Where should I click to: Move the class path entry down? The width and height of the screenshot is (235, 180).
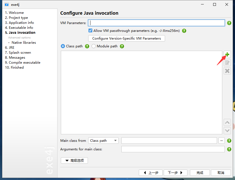227,131
